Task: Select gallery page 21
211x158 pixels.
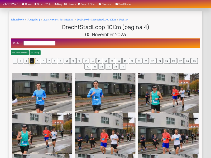Action: [x=139, y=61]
